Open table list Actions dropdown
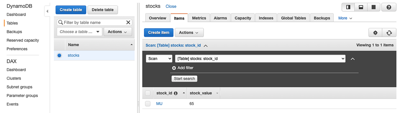This screenshot has height=113, width=400. 117,32
